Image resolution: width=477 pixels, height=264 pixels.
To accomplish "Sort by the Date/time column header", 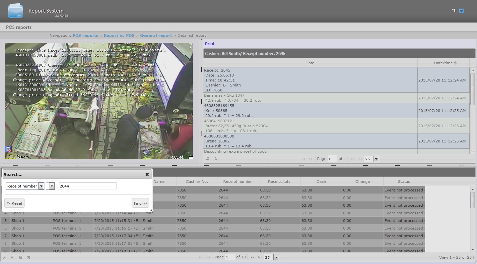I will coord(443,63).
